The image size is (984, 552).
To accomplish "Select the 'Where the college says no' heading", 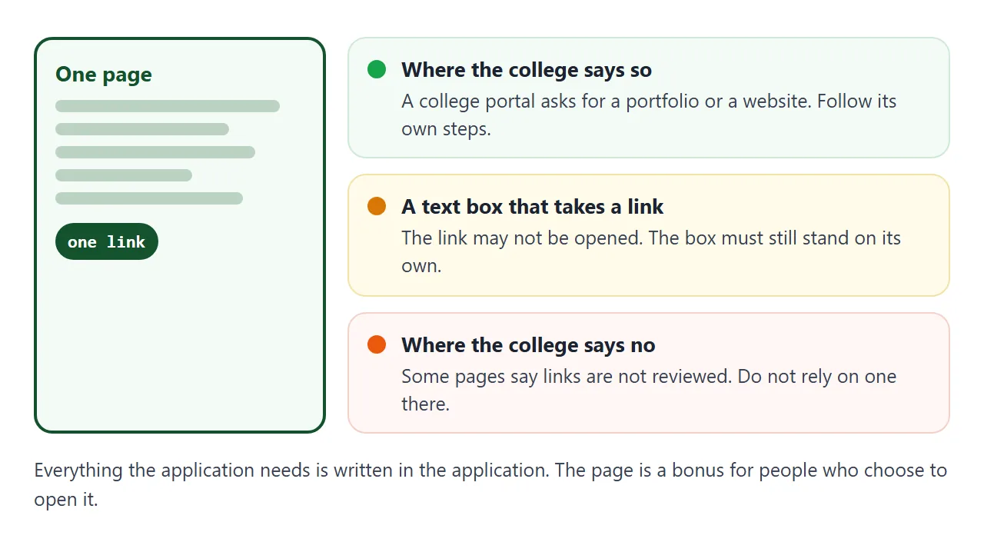I will pos(528,345).
